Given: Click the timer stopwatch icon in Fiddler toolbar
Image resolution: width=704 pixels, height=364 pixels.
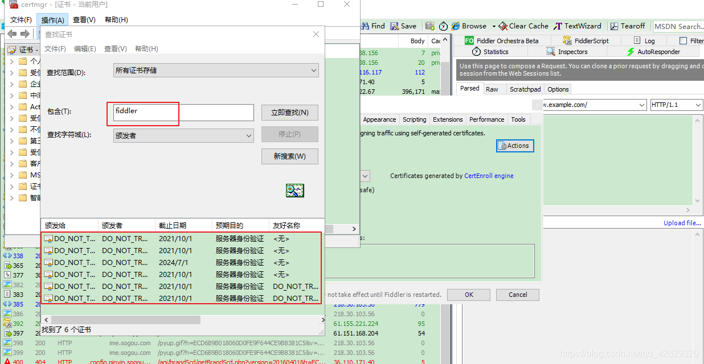Looking at the screenshot, I should 444,26.
